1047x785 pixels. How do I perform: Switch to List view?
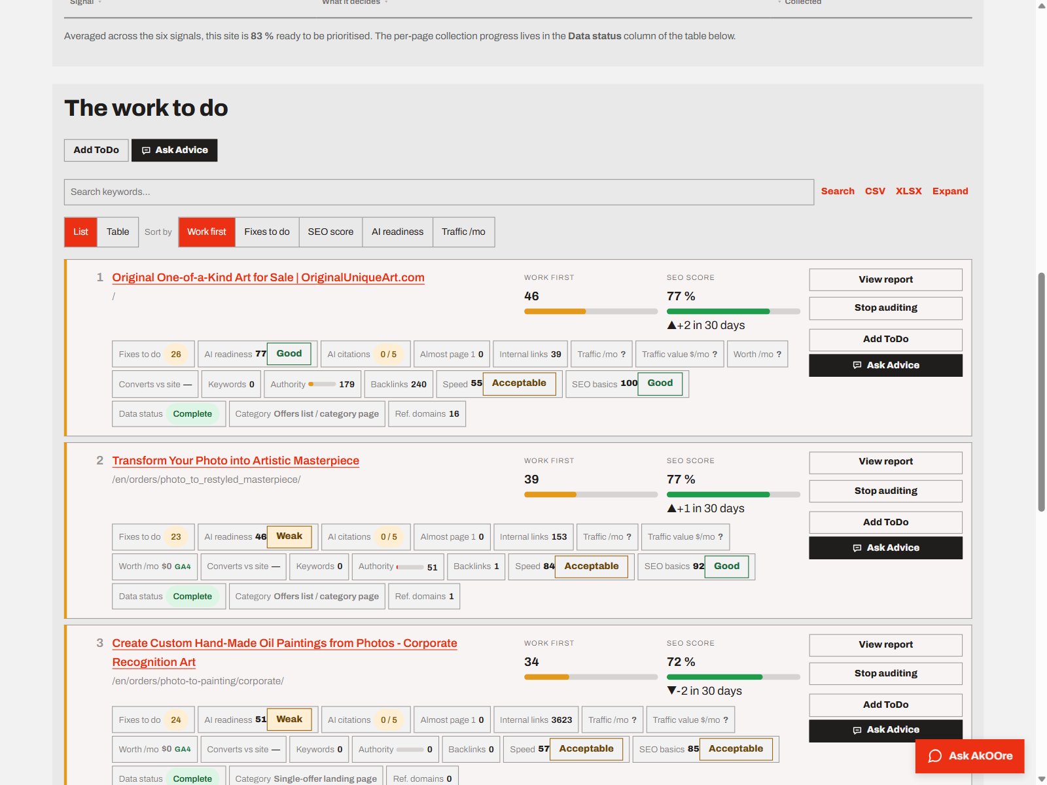80,232
